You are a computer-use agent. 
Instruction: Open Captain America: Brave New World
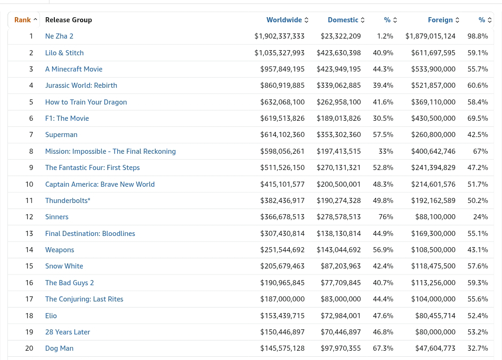(99, 184)
